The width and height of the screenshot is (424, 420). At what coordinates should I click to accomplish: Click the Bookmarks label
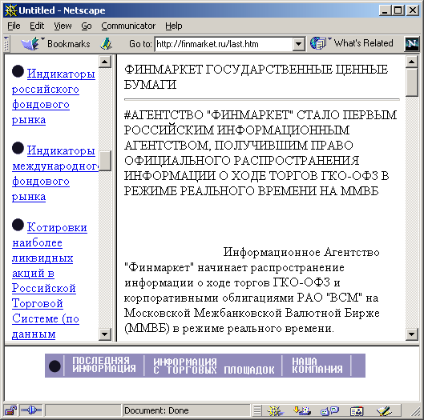pos(69,44)
